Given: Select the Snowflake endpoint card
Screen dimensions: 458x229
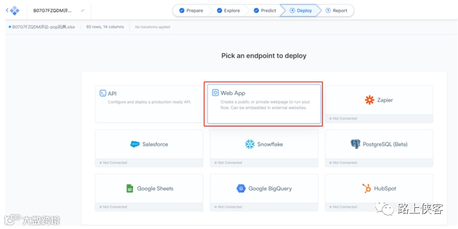Looking at the screenshot, I should click(264, 148).
